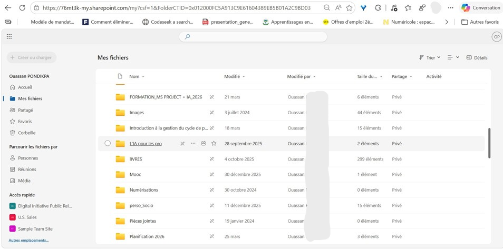The image size is (503, 249).
Task: Open the view layout options dropdown
Action: (x=453, y=57)
